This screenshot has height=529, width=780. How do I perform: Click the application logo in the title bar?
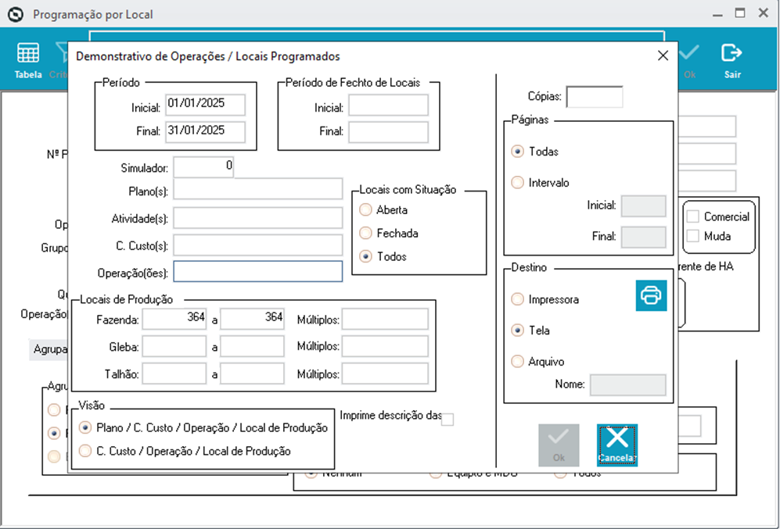(x=15, y=13)
